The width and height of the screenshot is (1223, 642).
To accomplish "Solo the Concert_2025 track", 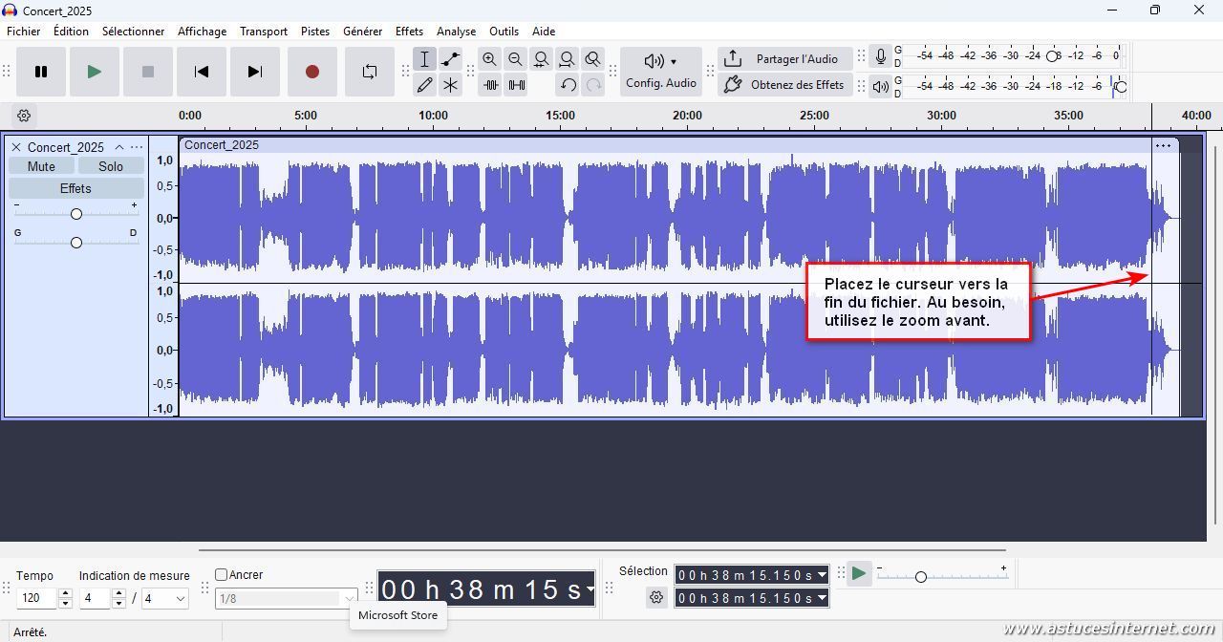I will point(111,166).
